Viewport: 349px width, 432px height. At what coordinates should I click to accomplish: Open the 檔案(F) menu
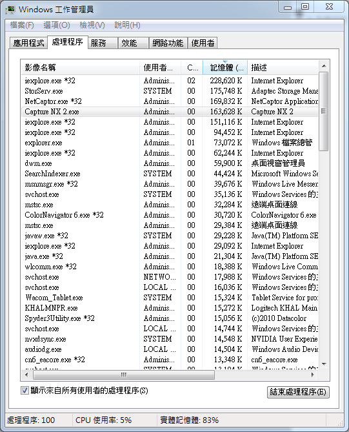pos(22,25)
